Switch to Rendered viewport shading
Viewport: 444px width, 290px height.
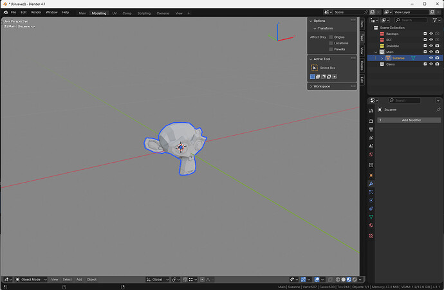pyautogui.click(x=355, y=280)
